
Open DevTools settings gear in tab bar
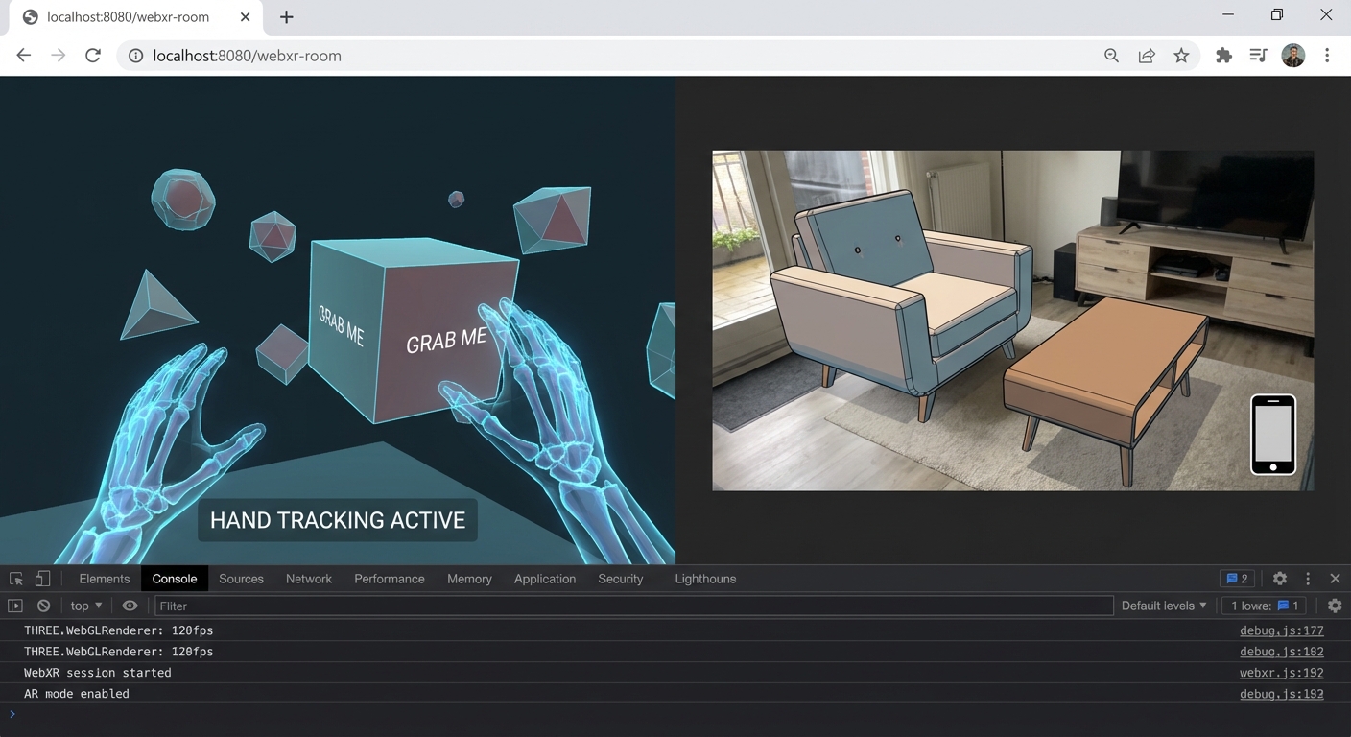pyautogui.click(x=1279, y=579)
